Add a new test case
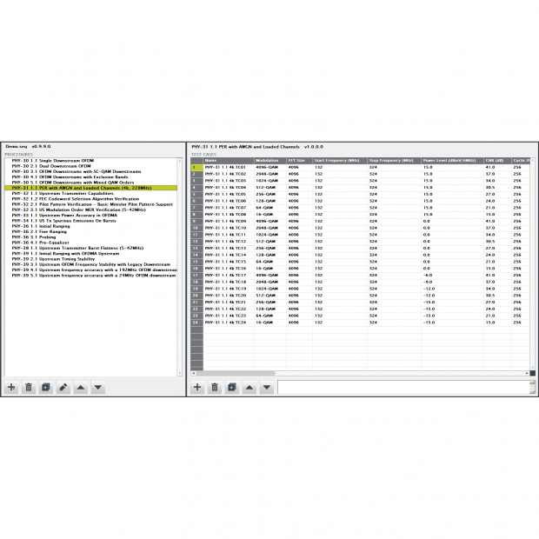 pyautogui.click(x=197, y=387)
